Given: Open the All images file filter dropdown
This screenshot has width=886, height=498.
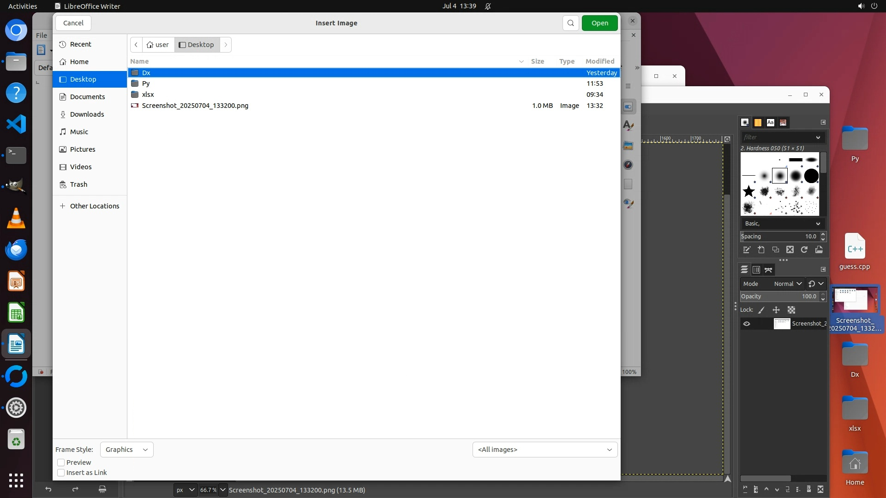Looking at the screenshot, I should (x=545, y=450).
